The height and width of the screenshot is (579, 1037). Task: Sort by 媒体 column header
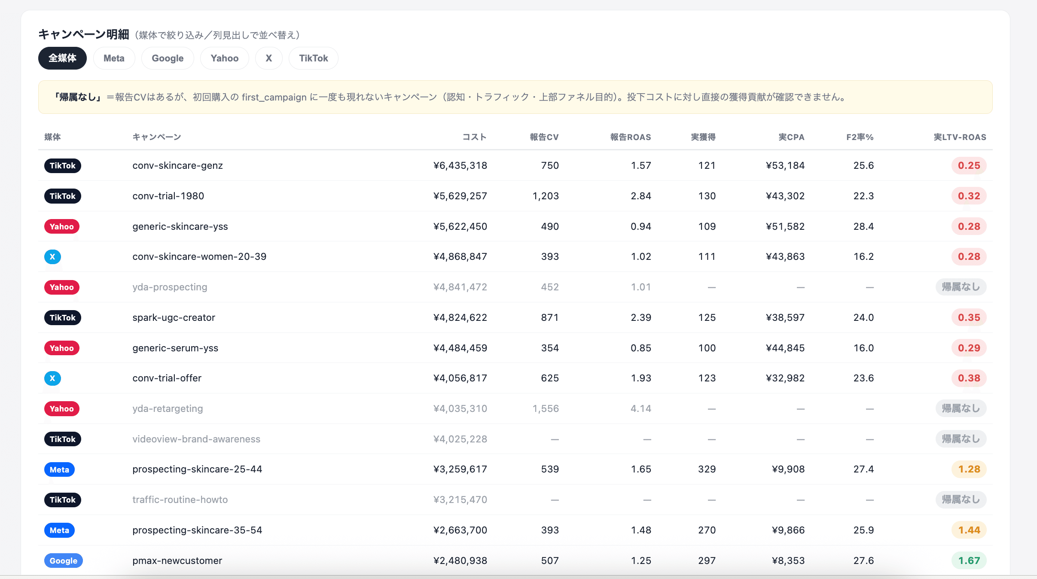click(x=52, y=137)
